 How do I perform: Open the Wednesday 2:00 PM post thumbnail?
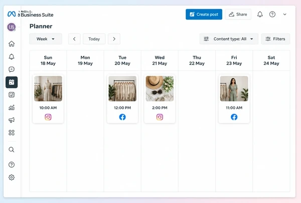point(160,88)
